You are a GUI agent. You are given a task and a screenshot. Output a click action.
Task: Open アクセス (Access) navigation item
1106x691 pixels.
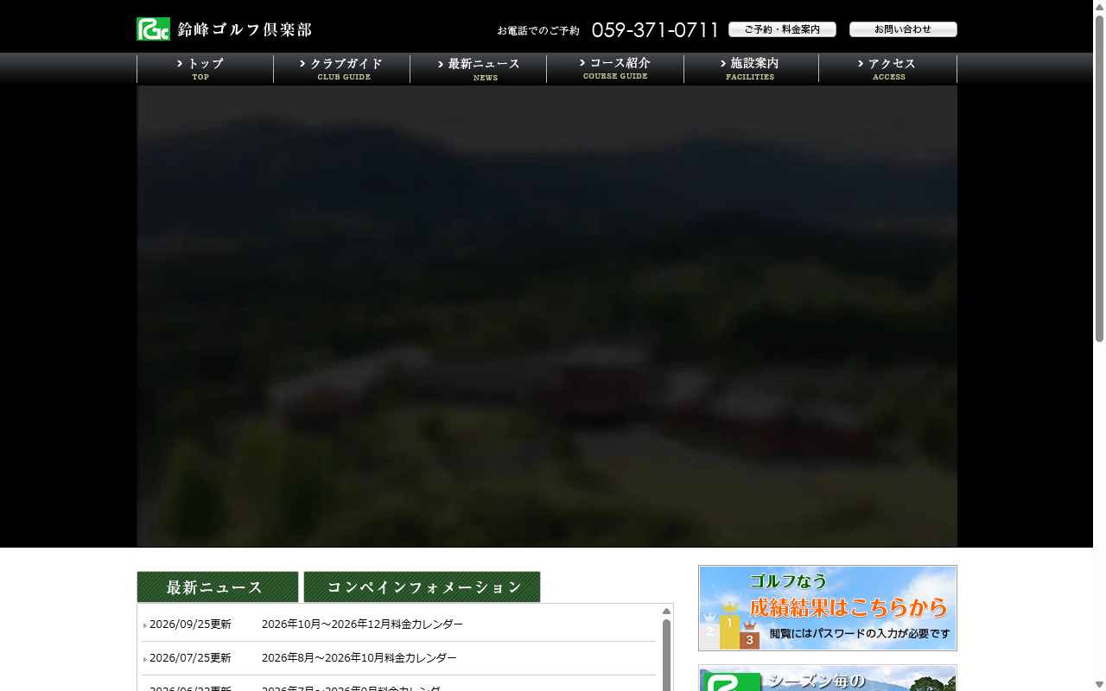[x=888, y=69]
